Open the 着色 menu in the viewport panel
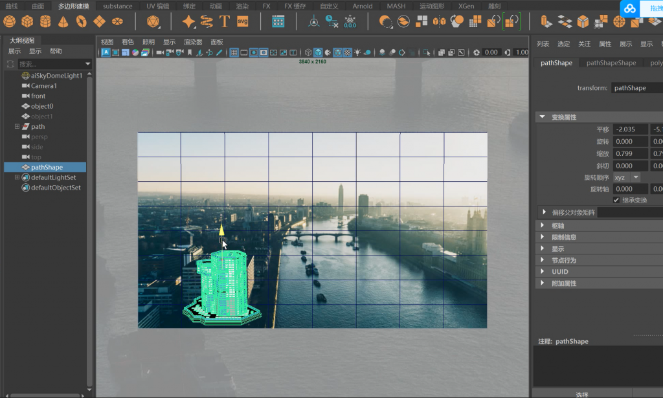This screenshot has height=398, width=663. tap(128, 42)
